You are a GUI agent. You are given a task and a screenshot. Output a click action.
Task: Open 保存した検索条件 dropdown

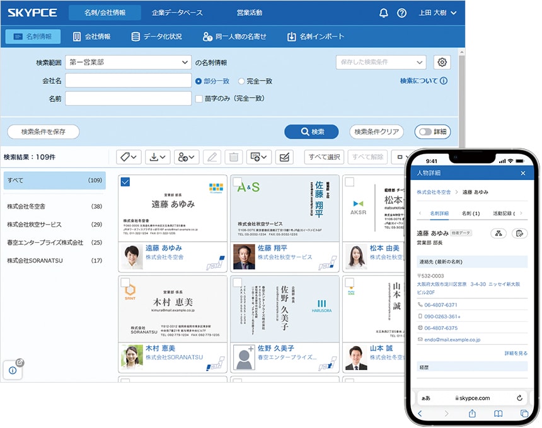click(x=381, y=62)
